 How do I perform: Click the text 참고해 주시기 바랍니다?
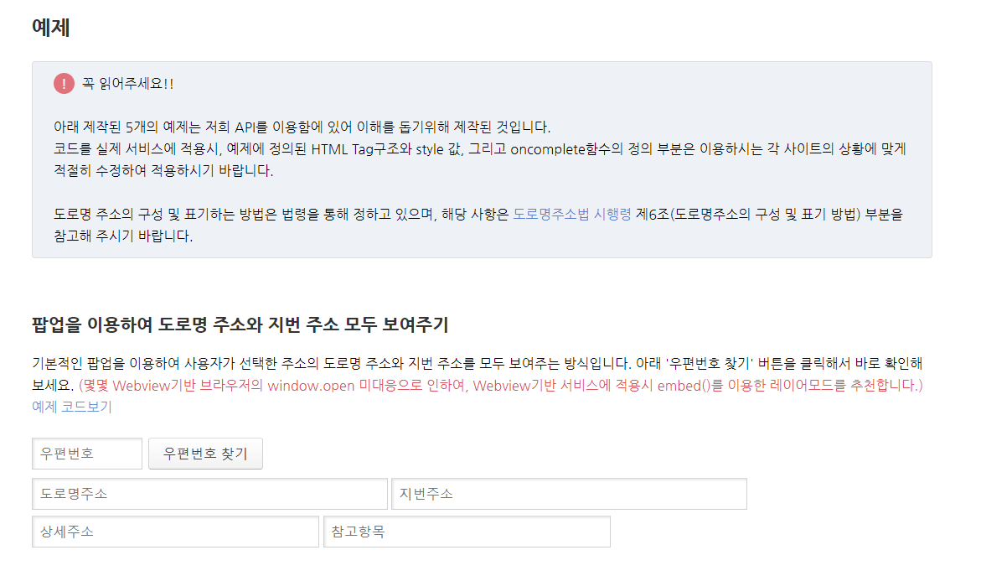123,236
